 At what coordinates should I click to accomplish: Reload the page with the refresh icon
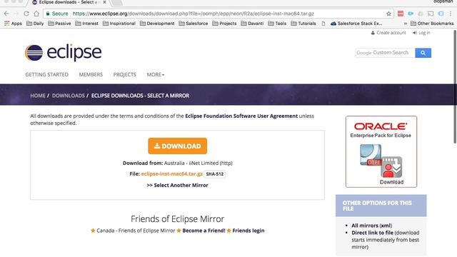coord(26,14)
